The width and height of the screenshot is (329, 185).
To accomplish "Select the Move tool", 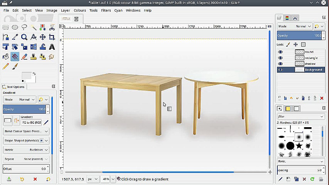I will 42,37.
